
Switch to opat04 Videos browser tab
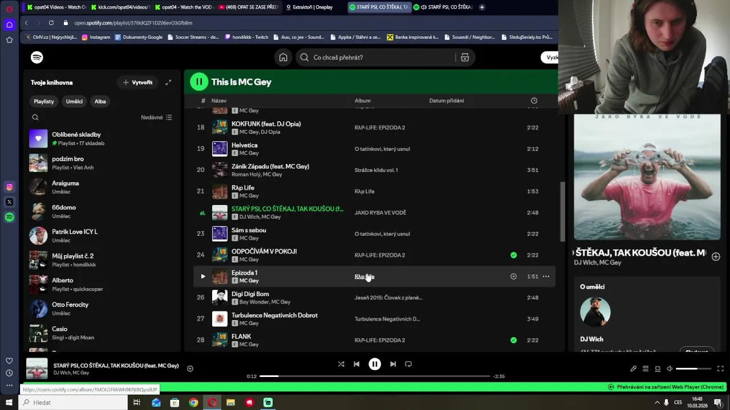coord(56,7)
